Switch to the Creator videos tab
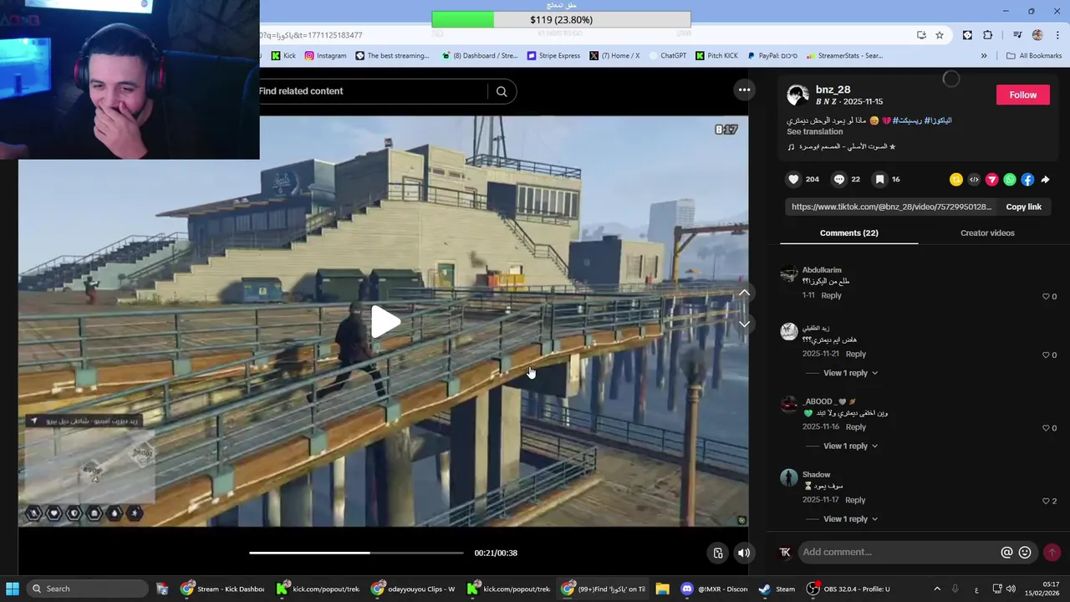The width and height of the screenshot is (1070, 602). click(x=987, y=232)
